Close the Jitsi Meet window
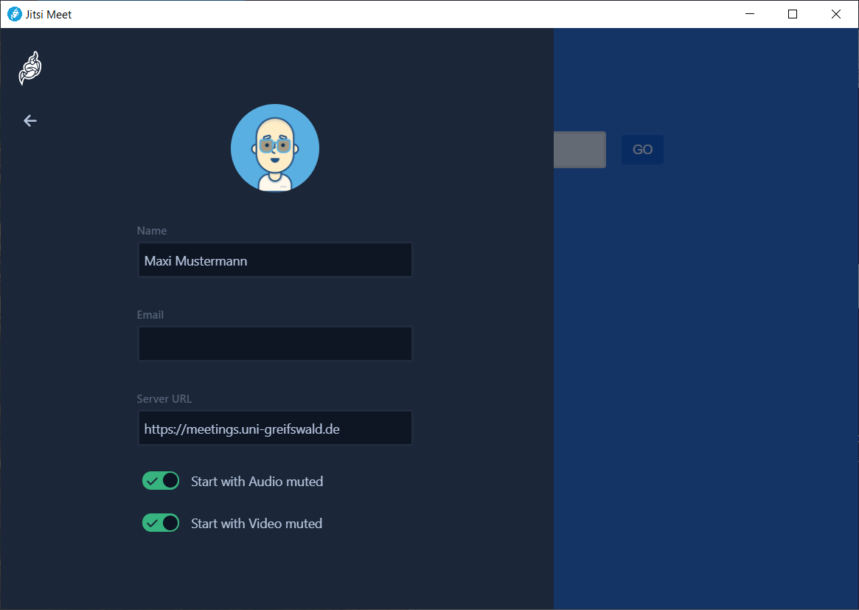Screen dimensions: 859x610 (835, 14)
